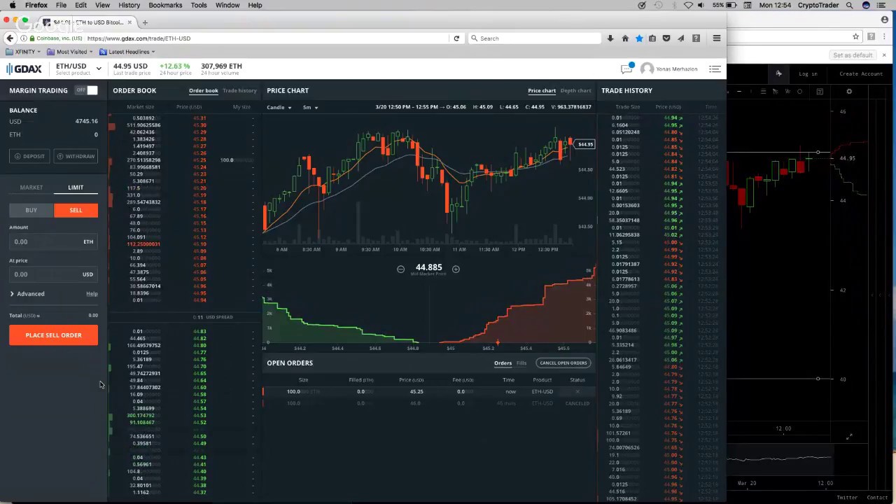The image size is (896, 504).
Task: Click Firefox back arrow button
Action: pyautogui.click(x=9, y=38)
